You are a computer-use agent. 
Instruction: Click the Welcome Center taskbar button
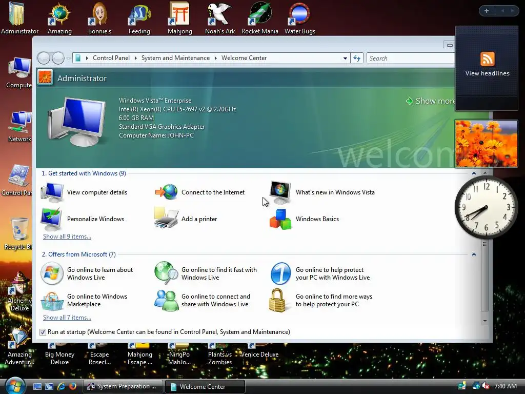pyautogui.click(x=205, y=386)
